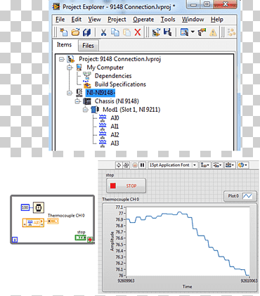Select the AI3 channel item
Screen dimensions: 260x296
tap(115, 143)
